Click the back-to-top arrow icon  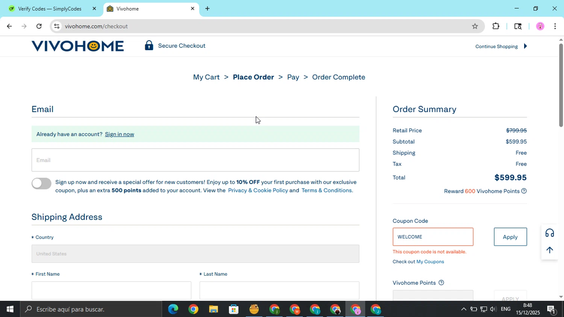pyautogui.click(x=550, y=250)
